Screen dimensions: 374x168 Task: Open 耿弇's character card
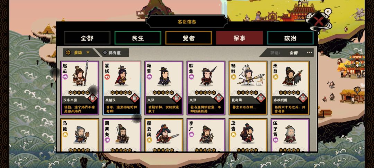pos(206,88)
